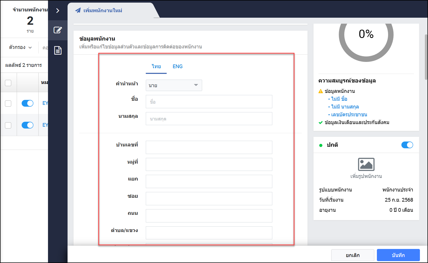The width and height of the screenshot is (428, 263).
Task: Toggle the ปกติ employee status switch
Action: [x=407, y=145]
